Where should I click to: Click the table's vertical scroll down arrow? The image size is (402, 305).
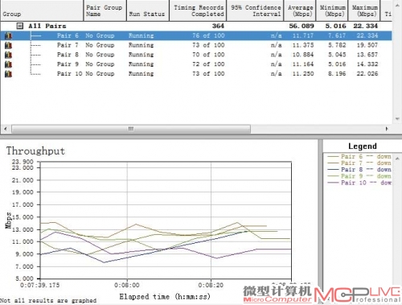point(397,118)
